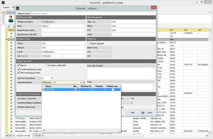The width and height of the screenshot is (213, 139).
Task: Click the Zpět button
Action: point(132,113)
